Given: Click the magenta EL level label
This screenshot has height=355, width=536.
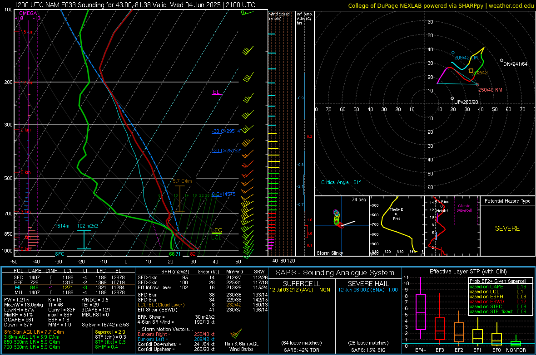Looking at the screenshot, I should (x=216, y=92).
